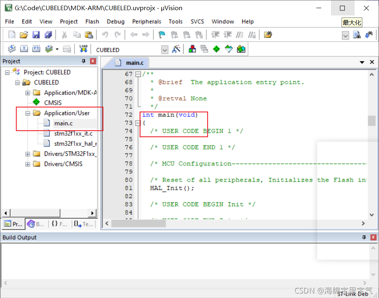This screenshot has width=379, height=298.
Task: Click the editor horizontal scrollbar thumb
Action: [x=138, y=223]
